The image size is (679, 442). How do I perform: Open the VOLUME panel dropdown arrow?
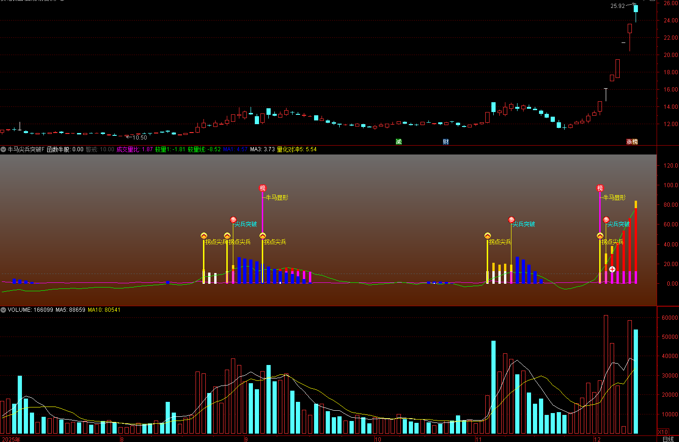3,309
